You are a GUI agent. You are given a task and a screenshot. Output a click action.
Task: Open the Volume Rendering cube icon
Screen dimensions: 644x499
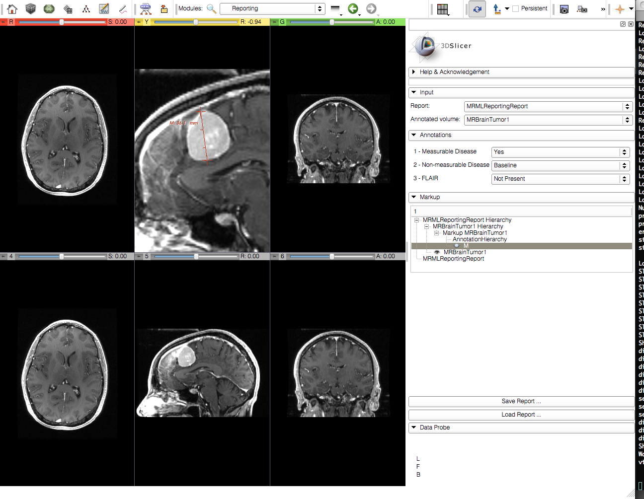click(31, 8)
